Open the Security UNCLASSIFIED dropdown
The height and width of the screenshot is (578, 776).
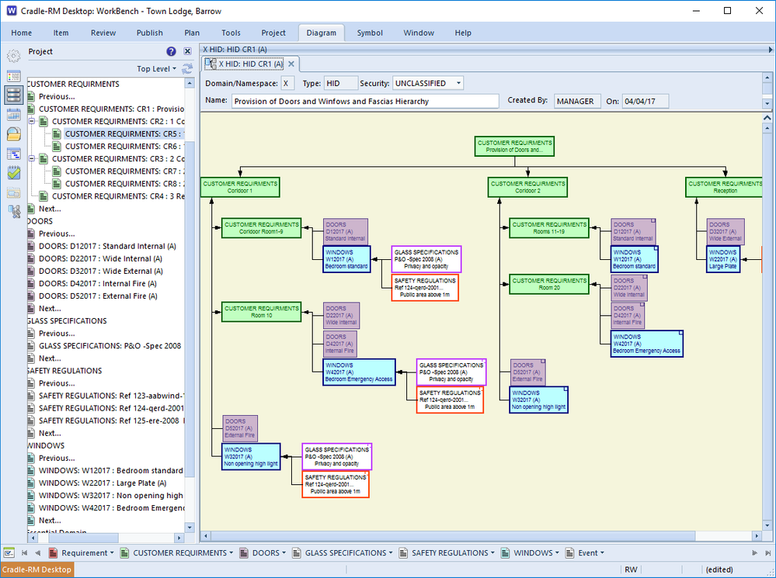[429, 83]
